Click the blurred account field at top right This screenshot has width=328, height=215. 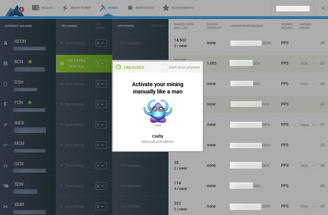point(292,8)
